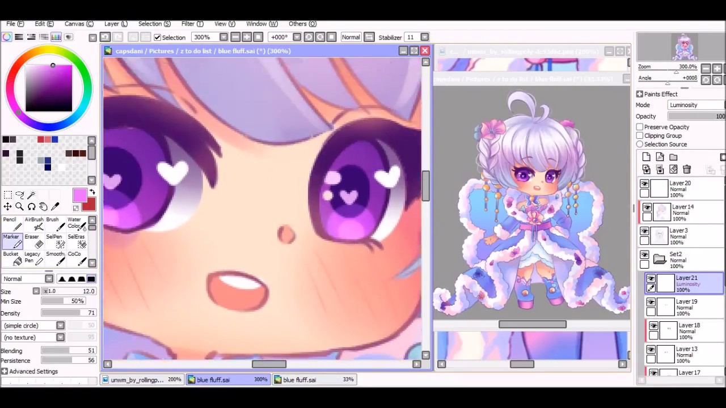
Task: Activate the rotate view tool
Action: [x=32, y=207]
